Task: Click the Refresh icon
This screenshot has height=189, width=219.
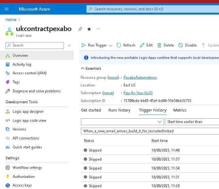Action: click(x=119, y=45)
